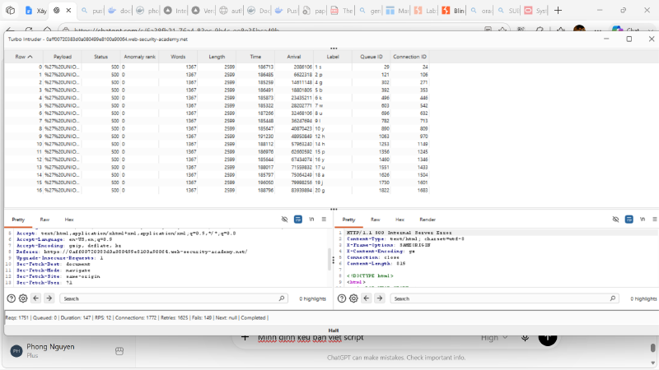Toggle hide-nonprintable icon in request panel
This screenshot has height=370, width=659.
[284, 219]
